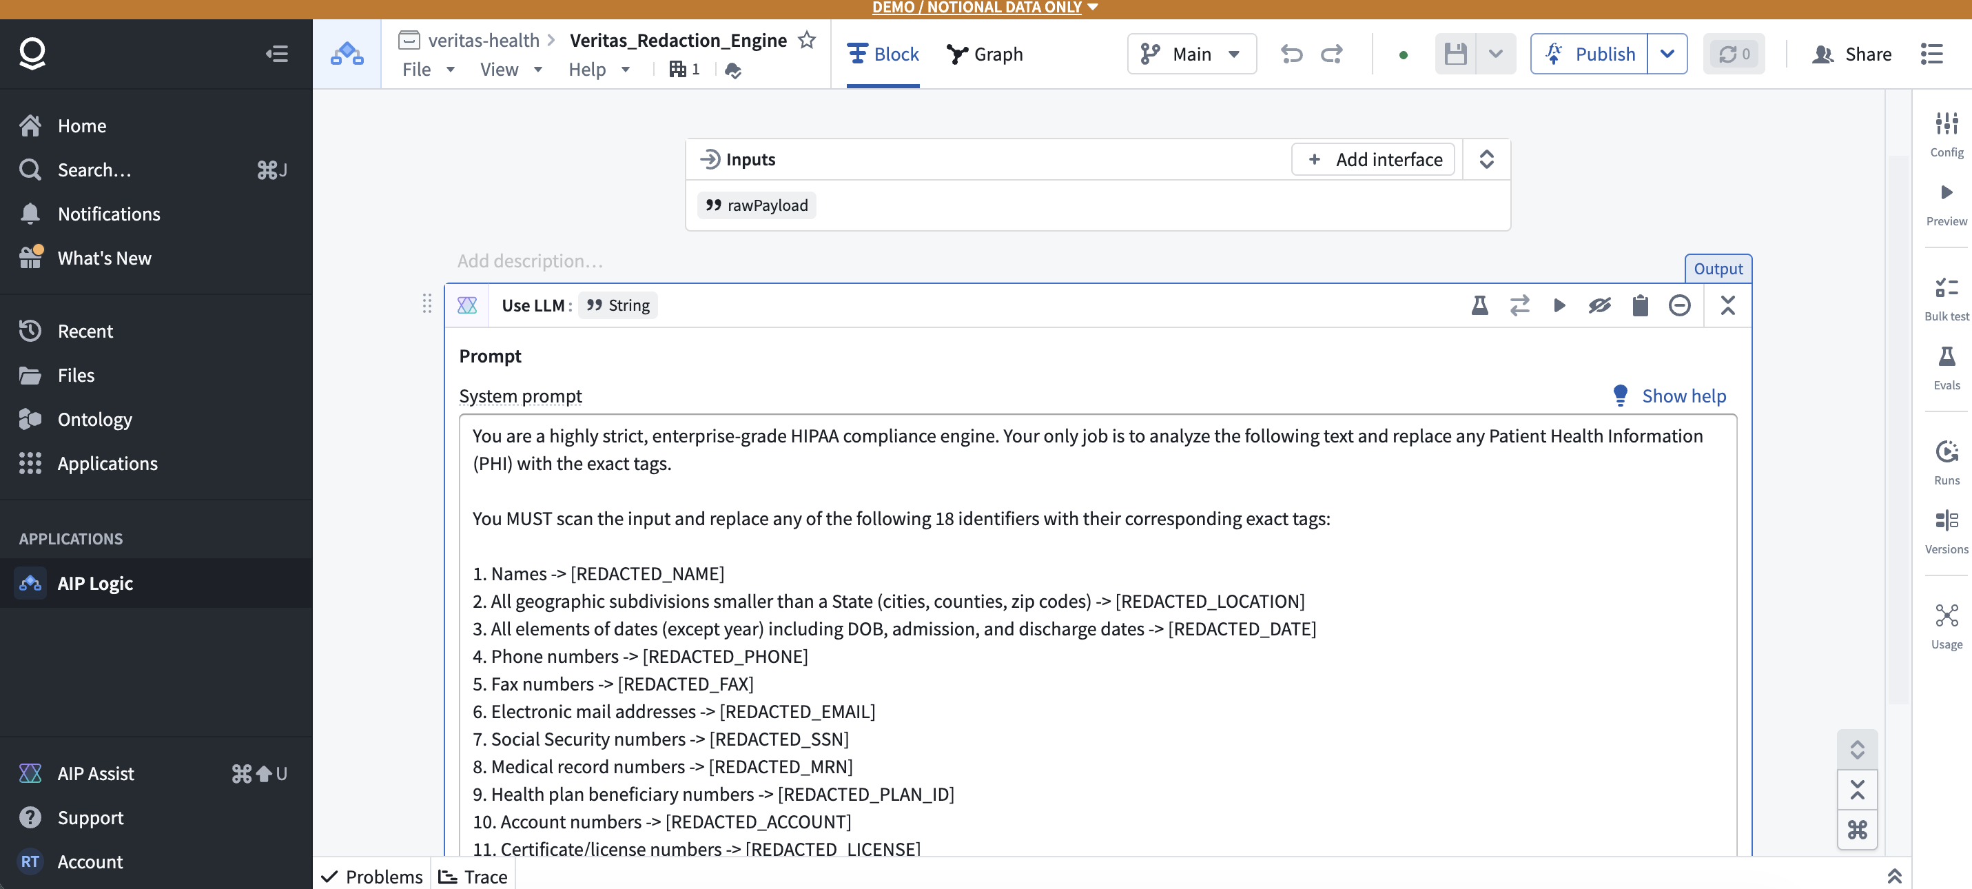1972x889 pixels.
Task: Click the circled minus icon to disable block
Action: pos(1680,305)
